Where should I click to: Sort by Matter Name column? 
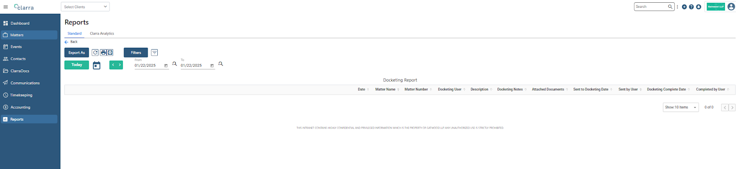click(x=387, y=90)
